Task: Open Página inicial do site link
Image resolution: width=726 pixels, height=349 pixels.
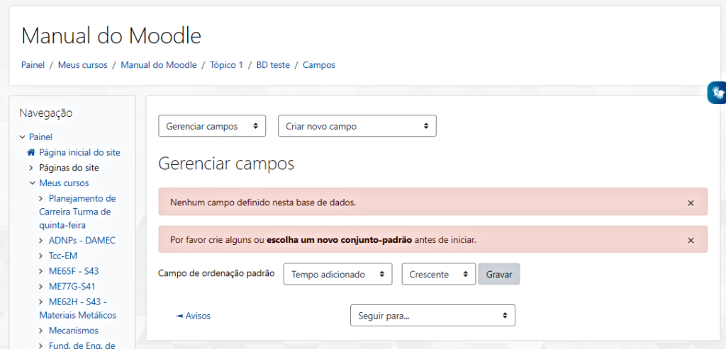Action: coord(79,152)
